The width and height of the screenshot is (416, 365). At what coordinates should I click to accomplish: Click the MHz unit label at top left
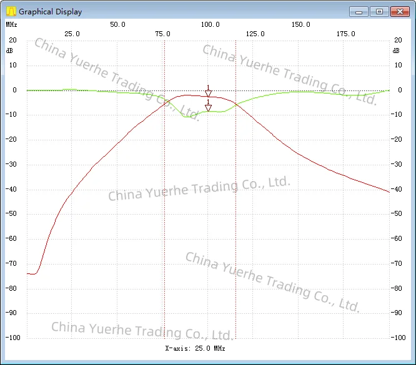[11, 25]
